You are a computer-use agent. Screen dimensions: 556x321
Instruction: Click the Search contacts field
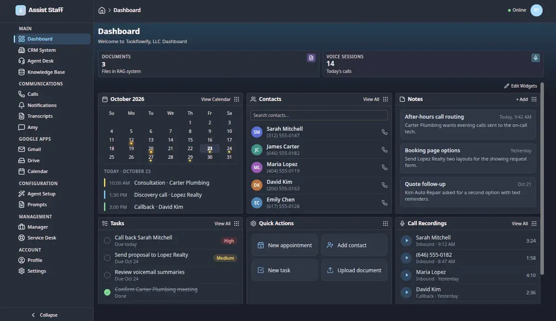pos(319,115)
